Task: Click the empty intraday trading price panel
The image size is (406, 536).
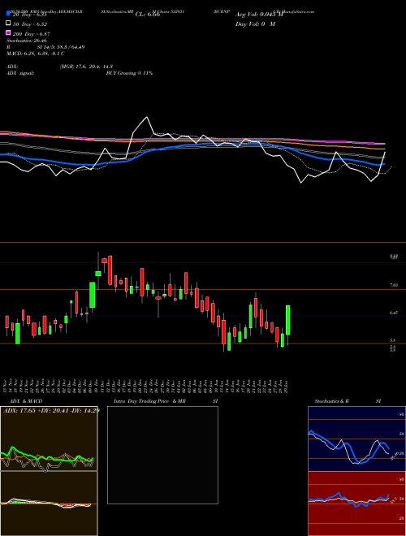Action: [162, 455]
